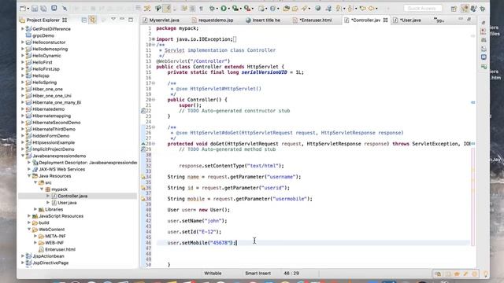
Task: Click the Open Perspective icon
Action: click(454, 9)
